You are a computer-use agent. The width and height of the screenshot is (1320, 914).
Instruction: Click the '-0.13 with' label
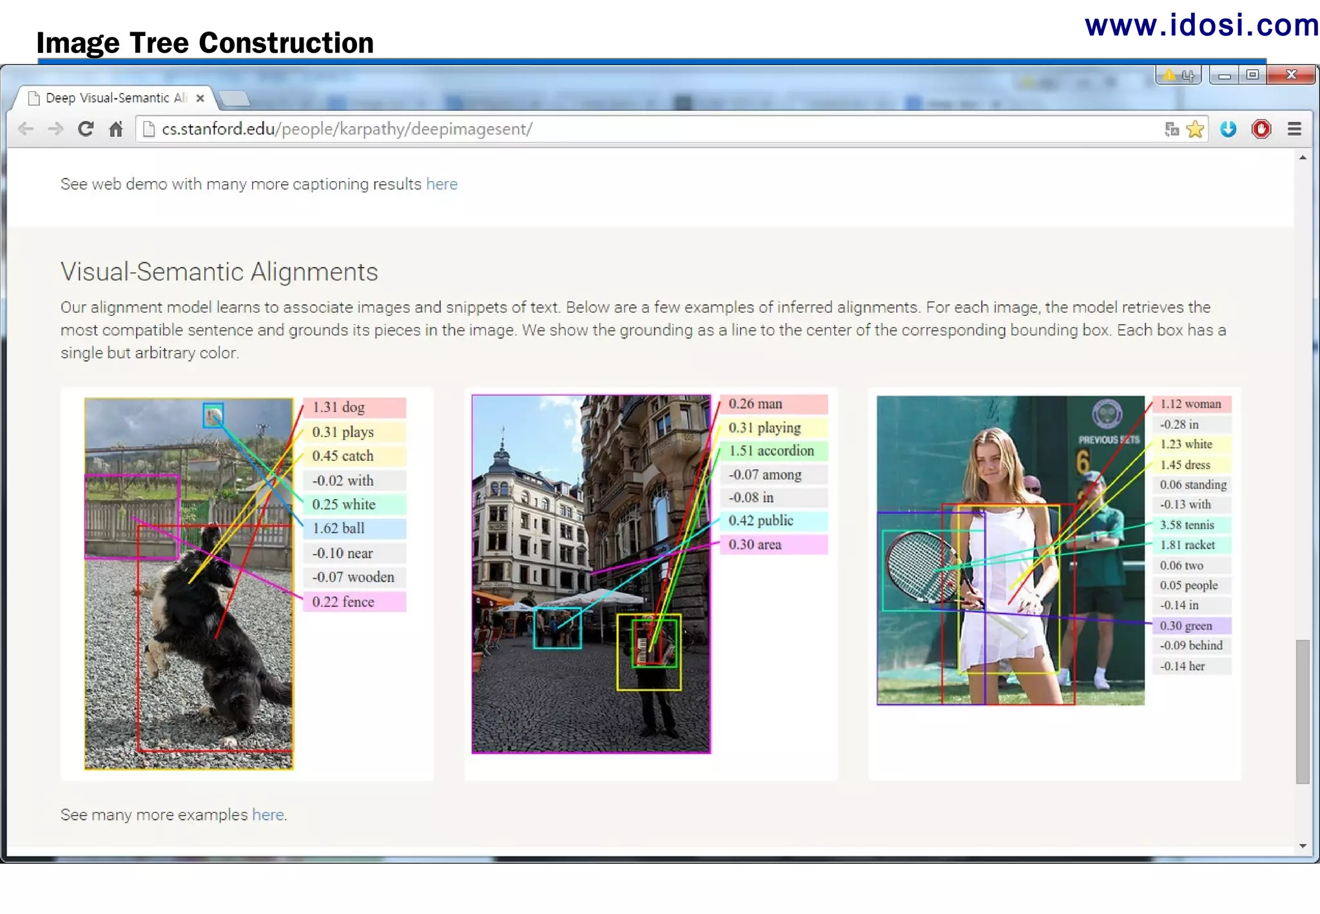pos(1192,505)
